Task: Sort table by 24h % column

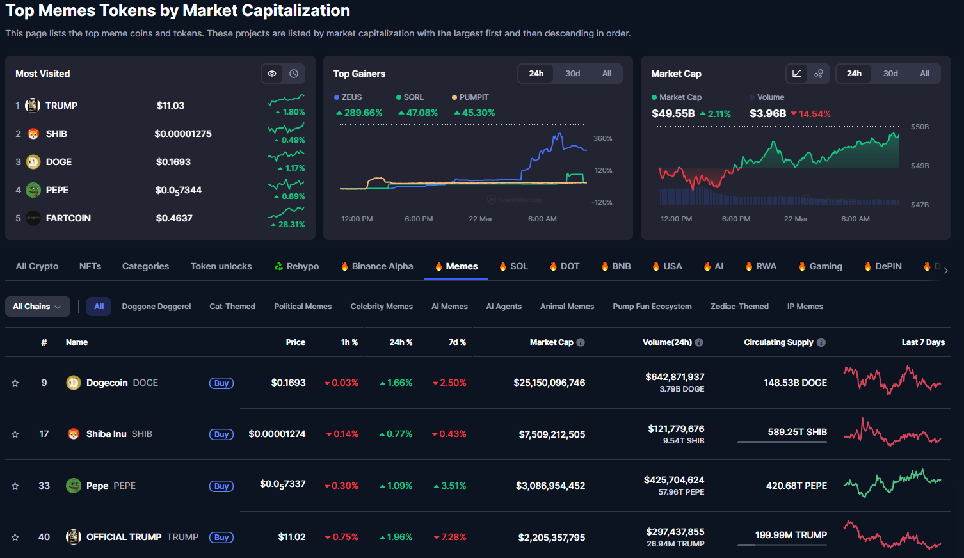Action: (x=401, y=342)
